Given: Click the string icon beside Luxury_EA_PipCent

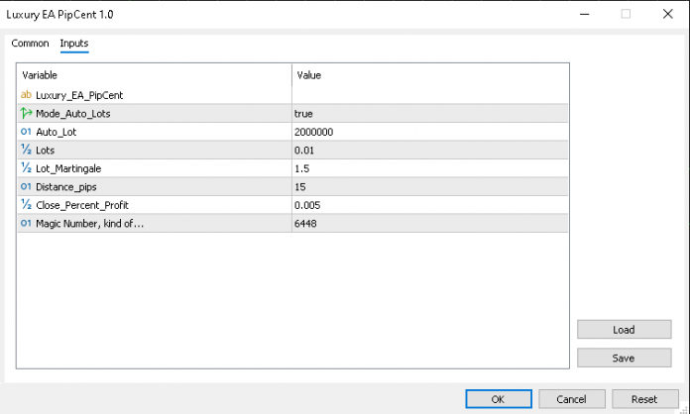Looking at the screenshot, I should (x=27, y=95).
